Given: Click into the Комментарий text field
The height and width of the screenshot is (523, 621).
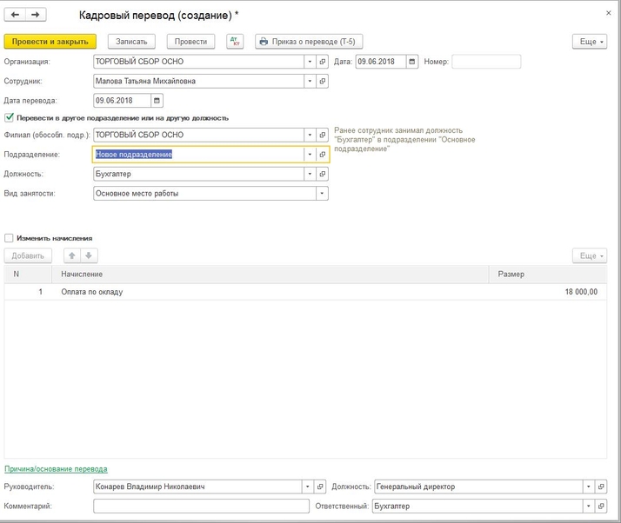Looking at the screenshot, I should point(201,505).
